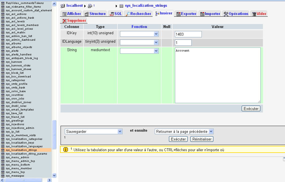The width and height of the screenshot is (285, 182).
Task: Expand the Sauvegarder action dropdown
Action: pyautogui.click(x=94, y=131)
